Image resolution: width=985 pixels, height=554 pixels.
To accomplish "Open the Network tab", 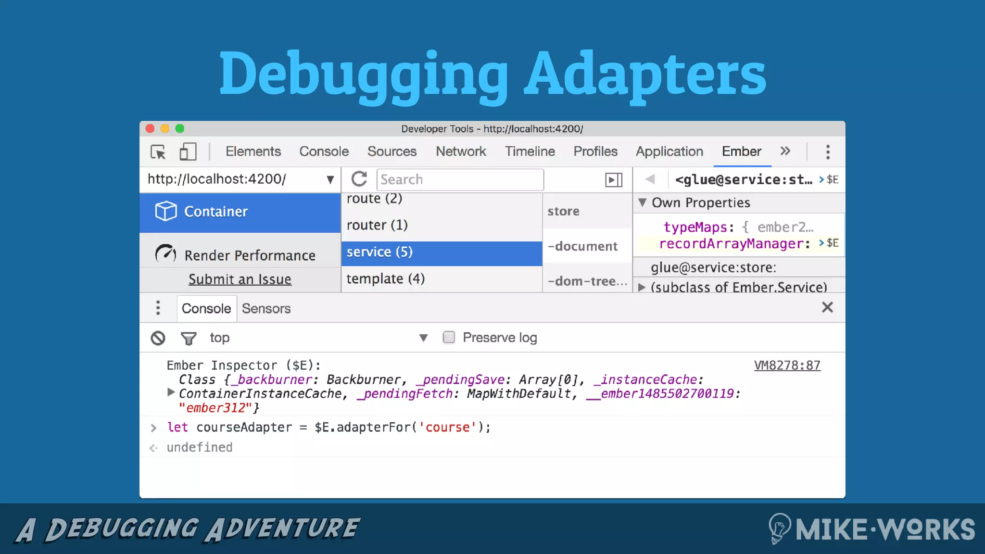I will click(461, 151).
